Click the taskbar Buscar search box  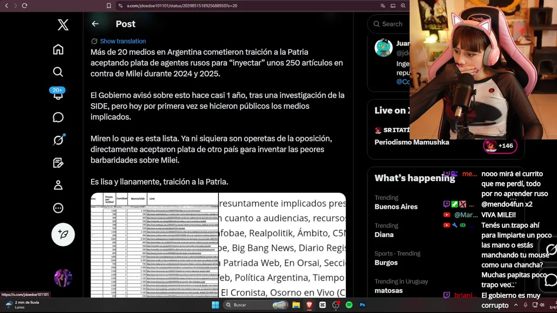[x=255, y=305]
